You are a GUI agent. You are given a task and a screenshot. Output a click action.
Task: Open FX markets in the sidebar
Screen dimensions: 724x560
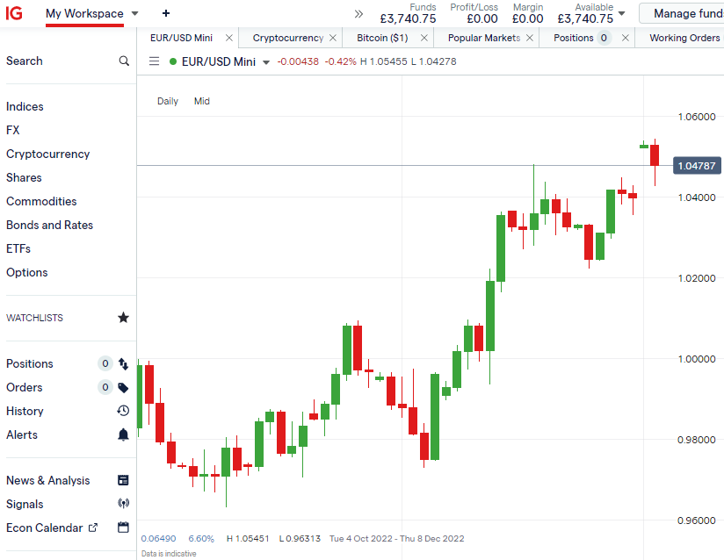pos(13,130)
